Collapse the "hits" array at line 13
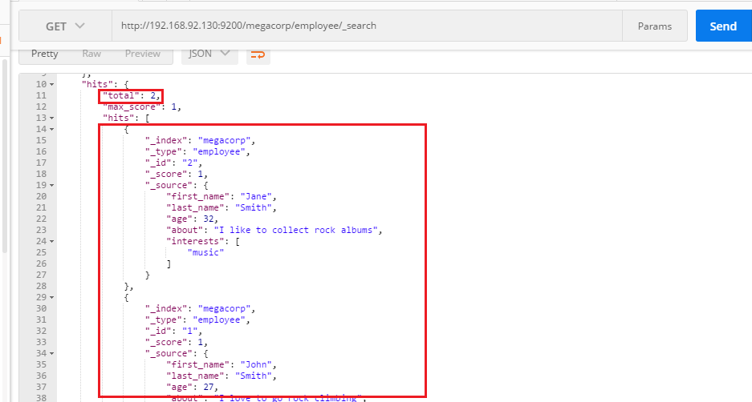Image resolution: width=752 pixels, height=402 pixels. tap(52, 119)
